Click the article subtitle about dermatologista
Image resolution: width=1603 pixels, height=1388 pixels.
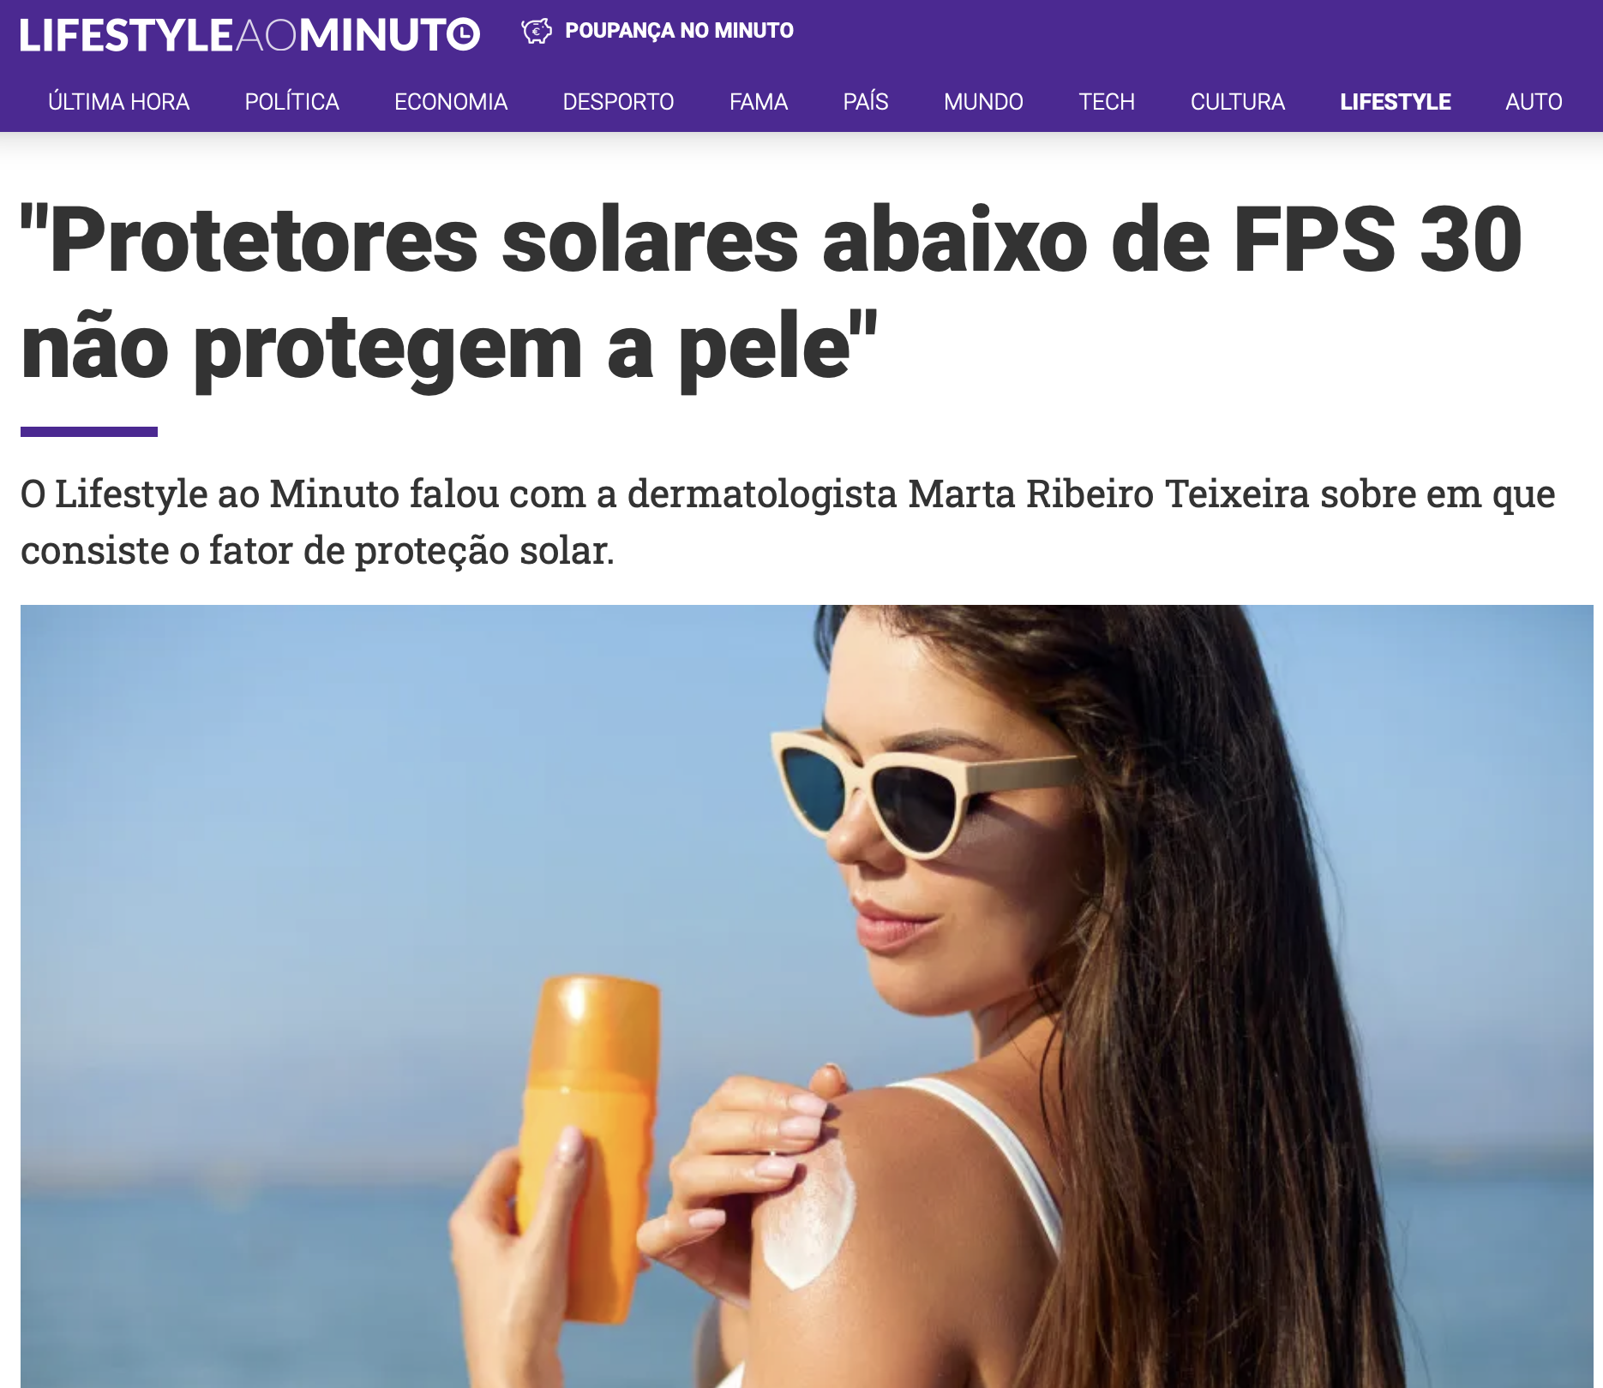click(788, 522)
